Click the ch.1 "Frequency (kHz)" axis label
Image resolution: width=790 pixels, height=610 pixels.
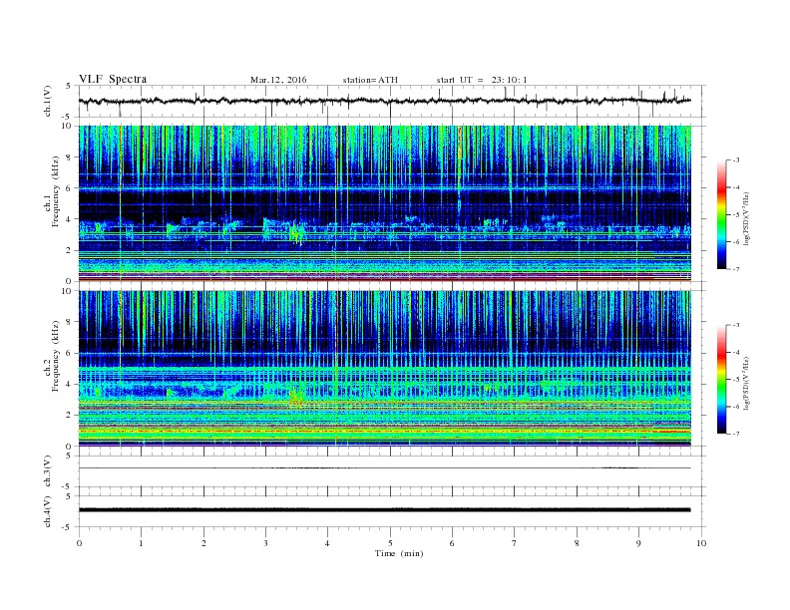coord(56,191)
